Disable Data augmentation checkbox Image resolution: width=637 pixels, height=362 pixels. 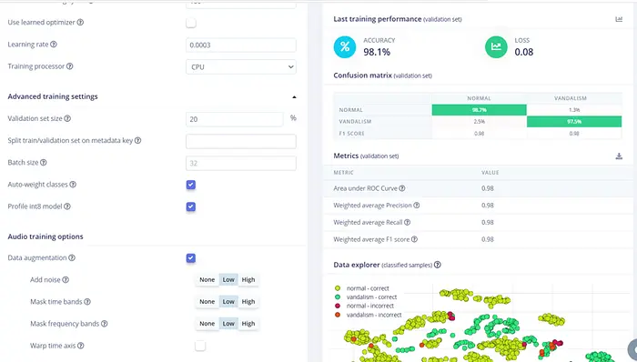tap(191, 258)
